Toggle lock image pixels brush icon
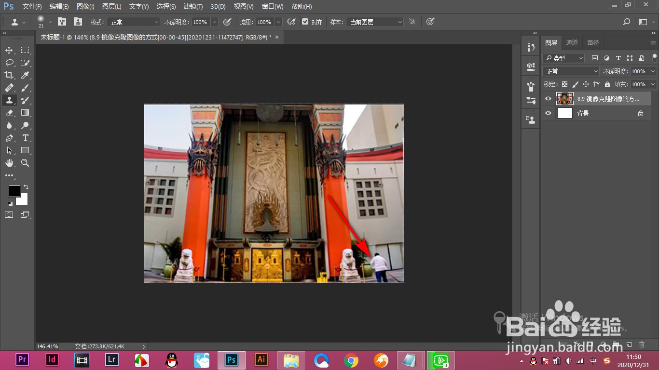Viewport: 659px width, 370px height. tap(575, 84)
